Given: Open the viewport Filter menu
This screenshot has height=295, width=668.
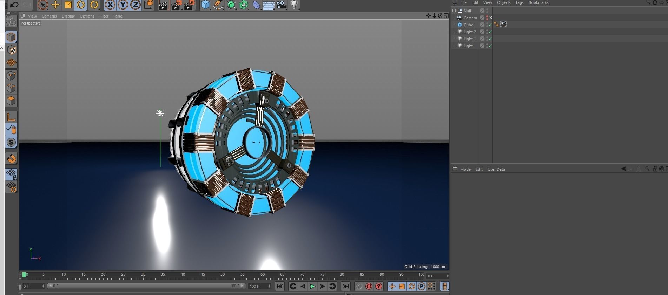Looking at the screenshot, I should (104, 16).
